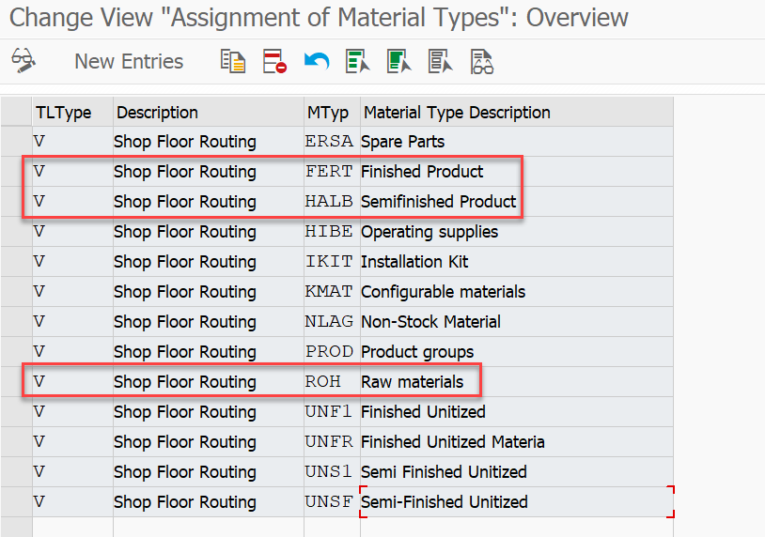Click the New Entries button
Viewport: 765px width, 537px height.
(129, 61)
